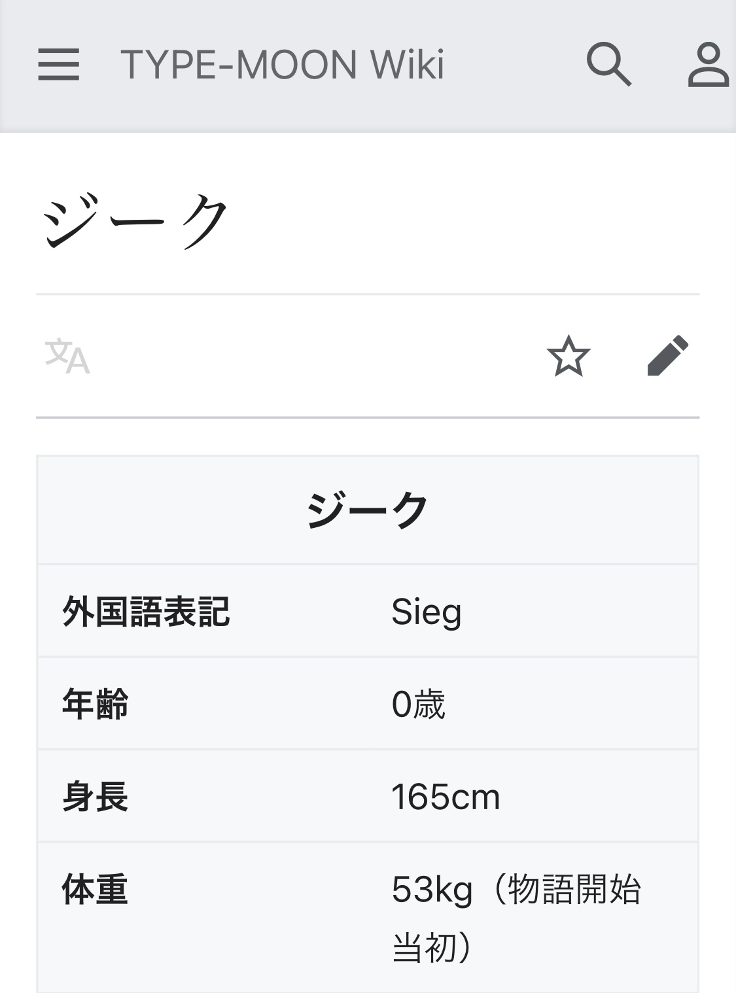
Task: Edit the page with the pencil icon
Action: [667, 356]
